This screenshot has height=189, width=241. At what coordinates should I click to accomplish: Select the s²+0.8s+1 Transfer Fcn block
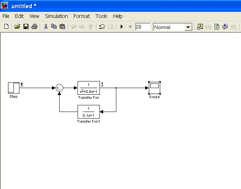[x=89, y=88]
